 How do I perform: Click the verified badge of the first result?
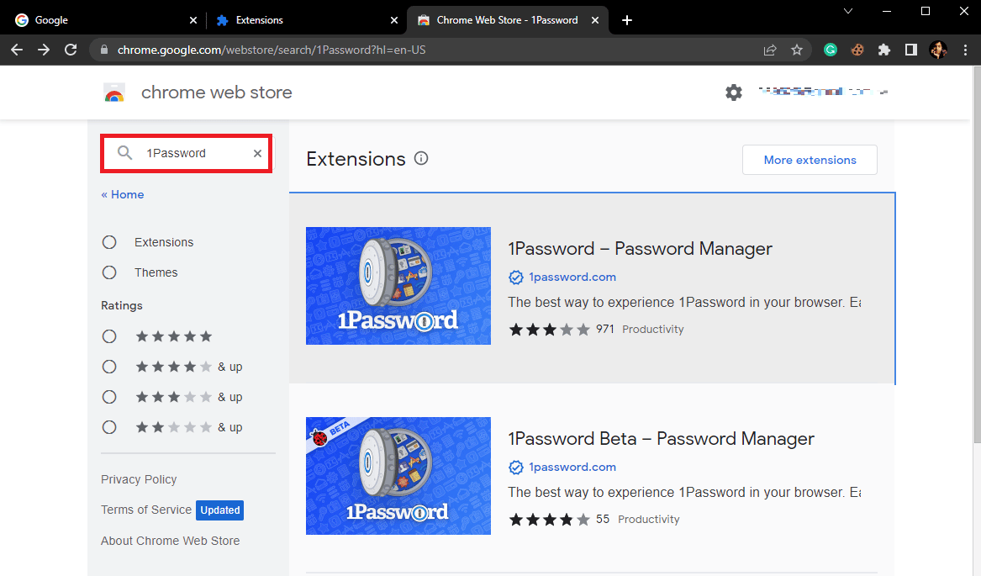pyautogui.click(x=515, y=277)
